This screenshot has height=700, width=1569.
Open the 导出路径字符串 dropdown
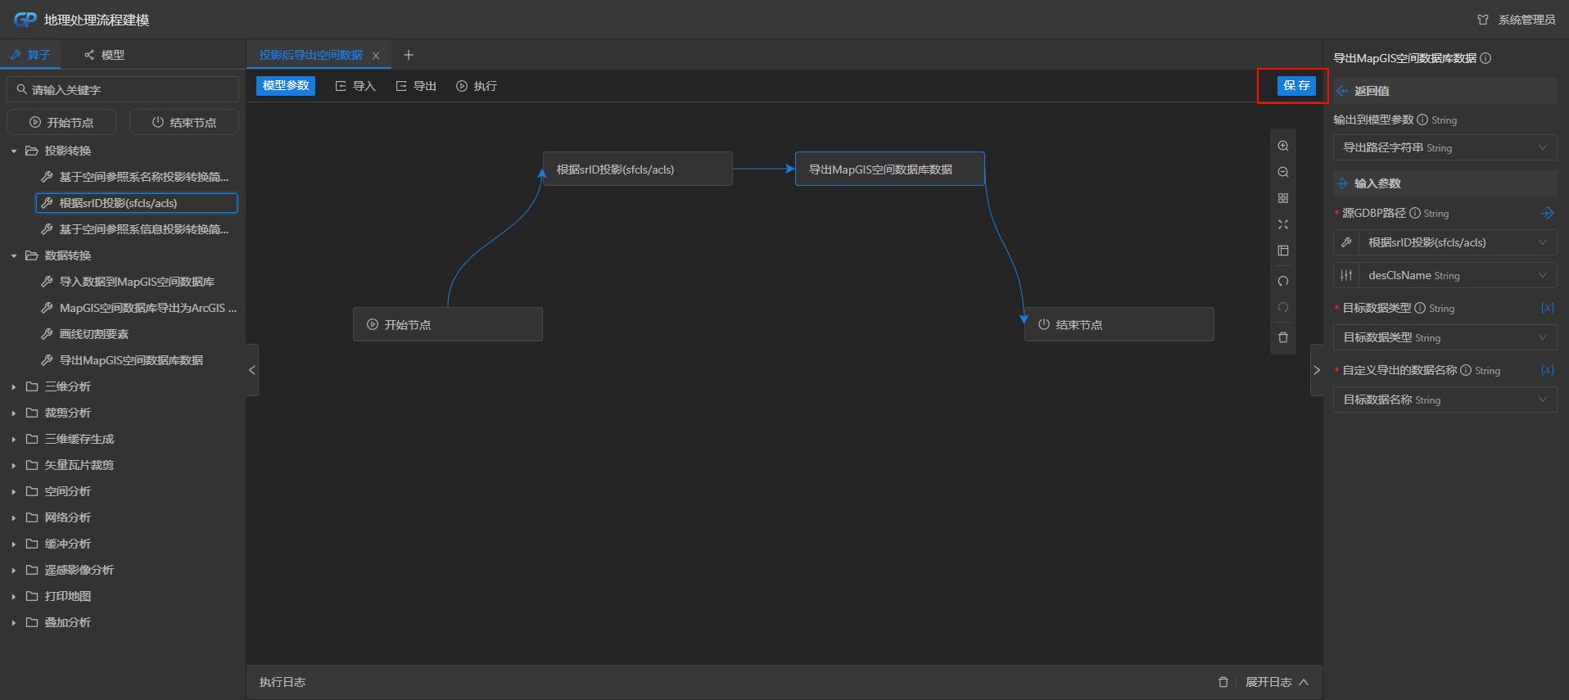click(x=1445, y=148)
